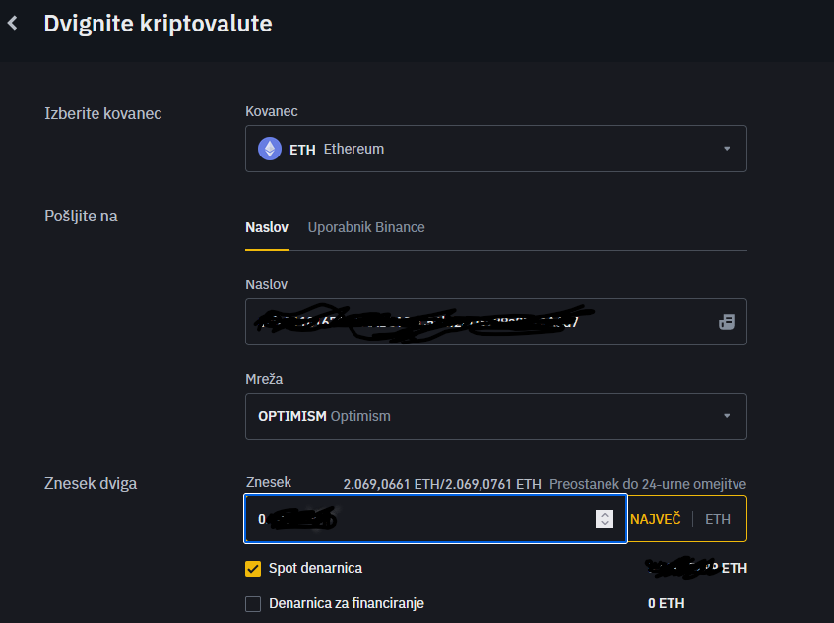This screenshot has height=623, width=834.
Task: Expand the Mreža Optimism network dropdown
Action: click(495, 416)
